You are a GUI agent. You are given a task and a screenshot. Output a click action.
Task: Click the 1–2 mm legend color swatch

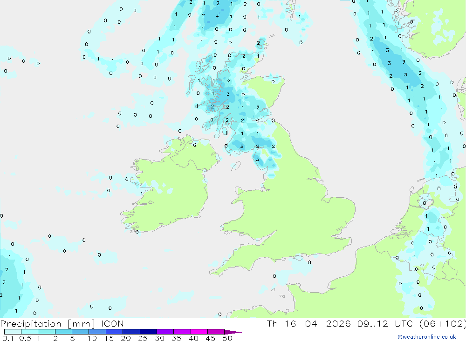[47, 332]
